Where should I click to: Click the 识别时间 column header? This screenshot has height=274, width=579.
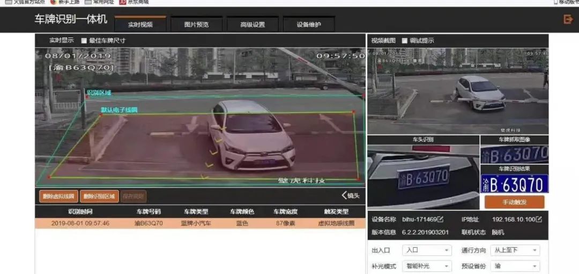coord(80,212)
